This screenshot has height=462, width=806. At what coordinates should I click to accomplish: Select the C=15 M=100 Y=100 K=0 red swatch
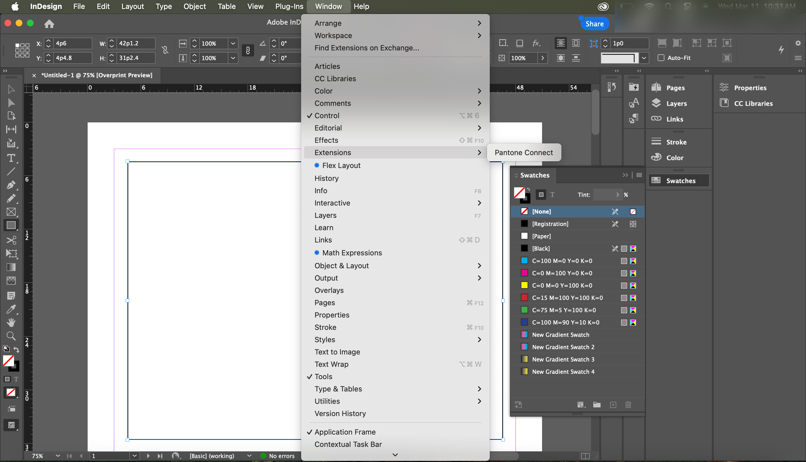point(567,298)
